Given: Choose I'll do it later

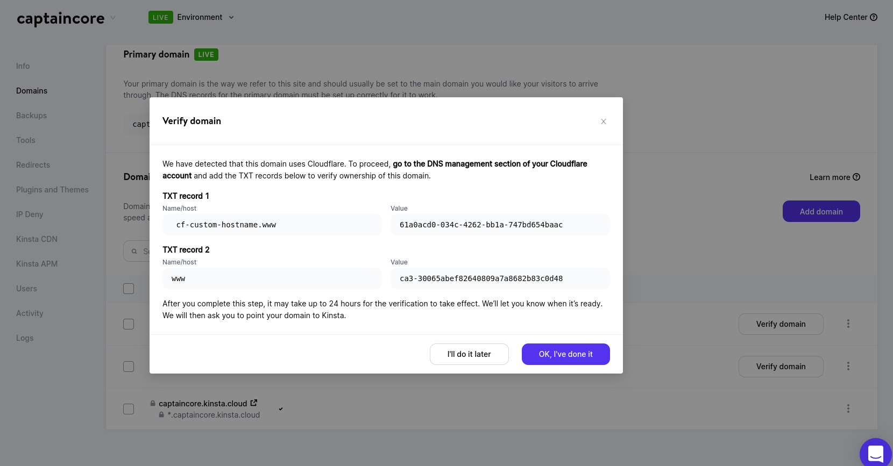Looking at the screenshot, I should 469,354.
